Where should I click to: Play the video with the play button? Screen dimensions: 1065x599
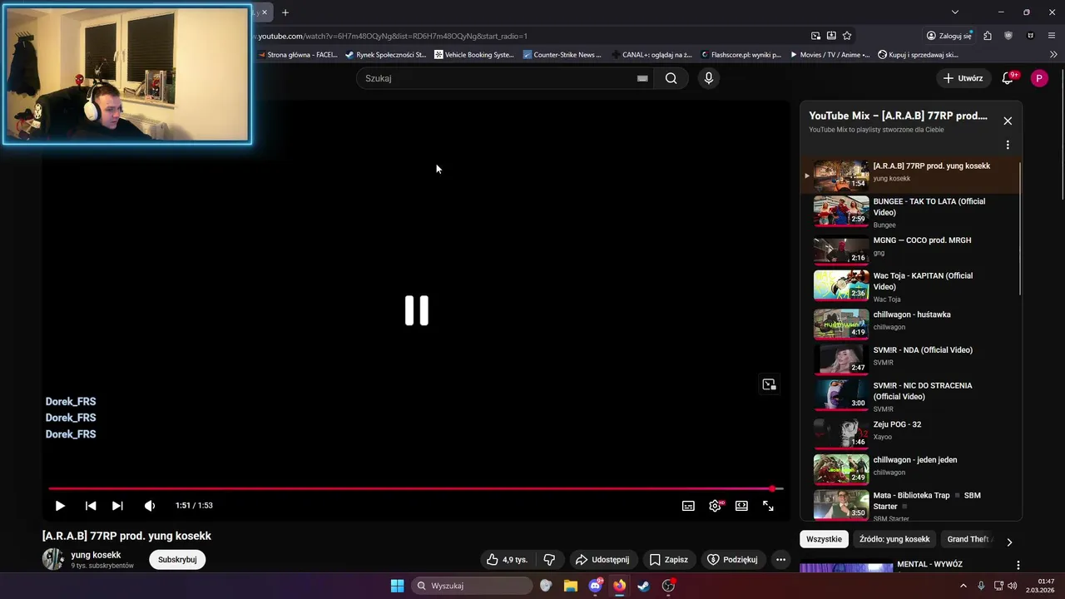click(60, 506)
